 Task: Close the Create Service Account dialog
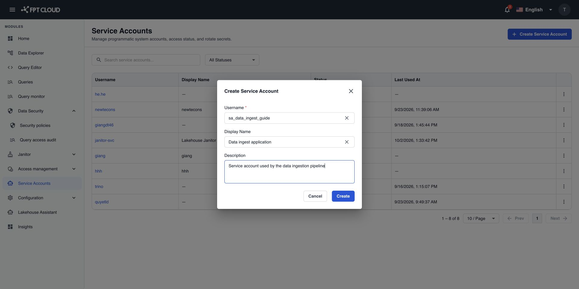(351, 91)
